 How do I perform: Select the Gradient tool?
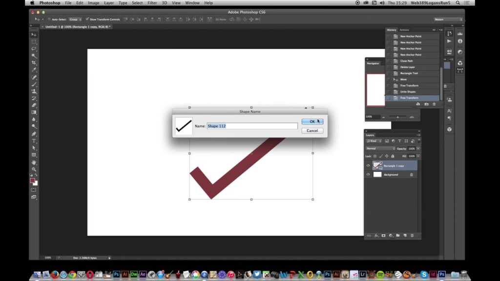(34, 112)
